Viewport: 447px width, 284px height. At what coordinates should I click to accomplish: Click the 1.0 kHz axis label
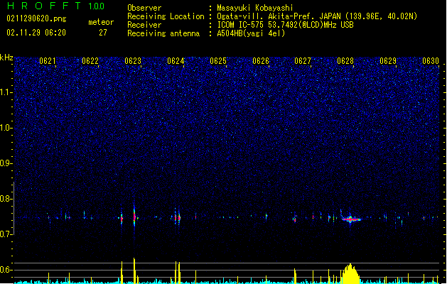[x=6, y=128]
